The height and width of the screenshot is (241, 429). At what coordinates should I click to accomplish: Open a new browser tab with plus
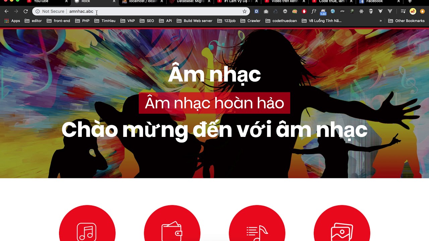tap(410, 2)
